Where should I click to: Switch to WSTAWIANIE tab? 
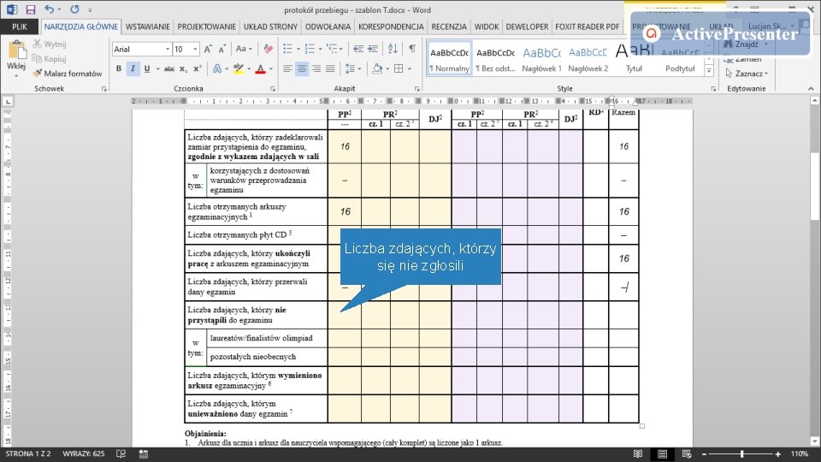pyautogui.click(x=148, y=27)
